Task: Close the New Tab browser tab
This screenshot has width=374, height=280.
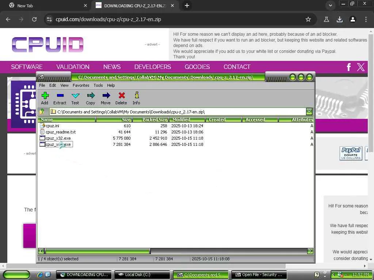Action: [85, 5]
